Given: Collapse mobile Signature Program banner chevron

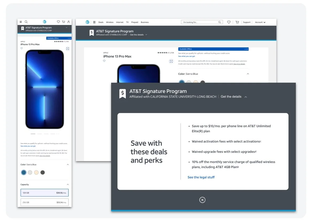Looking at the screenshot, I should (x=67, y=27).
